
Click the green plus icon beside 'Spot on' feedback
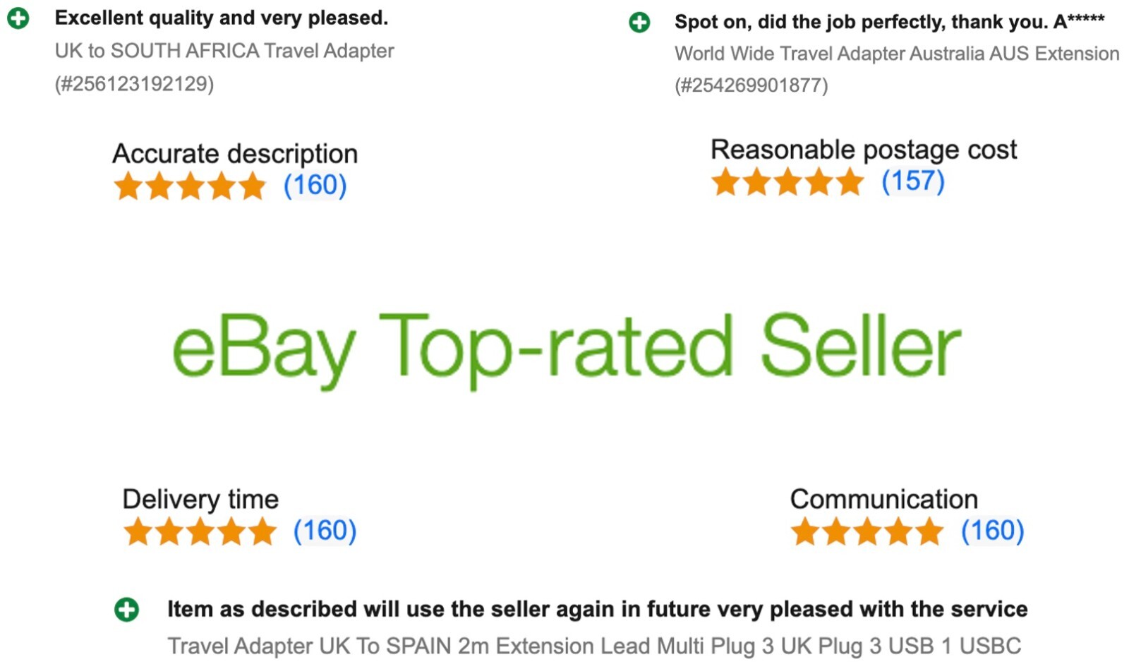pyautogui.click(x=639, y=23)
